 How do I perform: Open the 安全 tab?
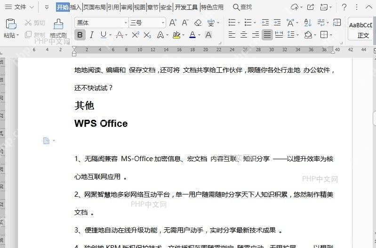point(166,7)
